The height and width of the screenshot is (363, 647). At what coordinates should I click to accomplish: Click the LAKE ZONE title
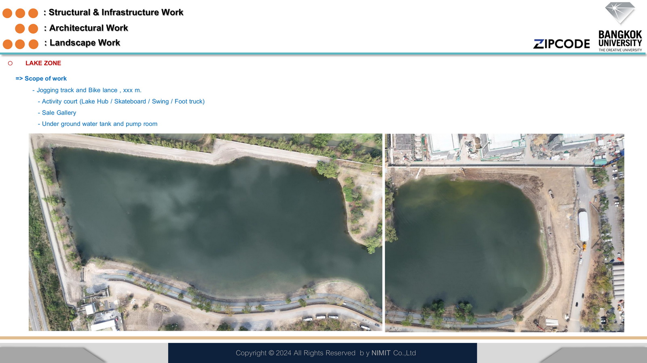pos(43,63)
